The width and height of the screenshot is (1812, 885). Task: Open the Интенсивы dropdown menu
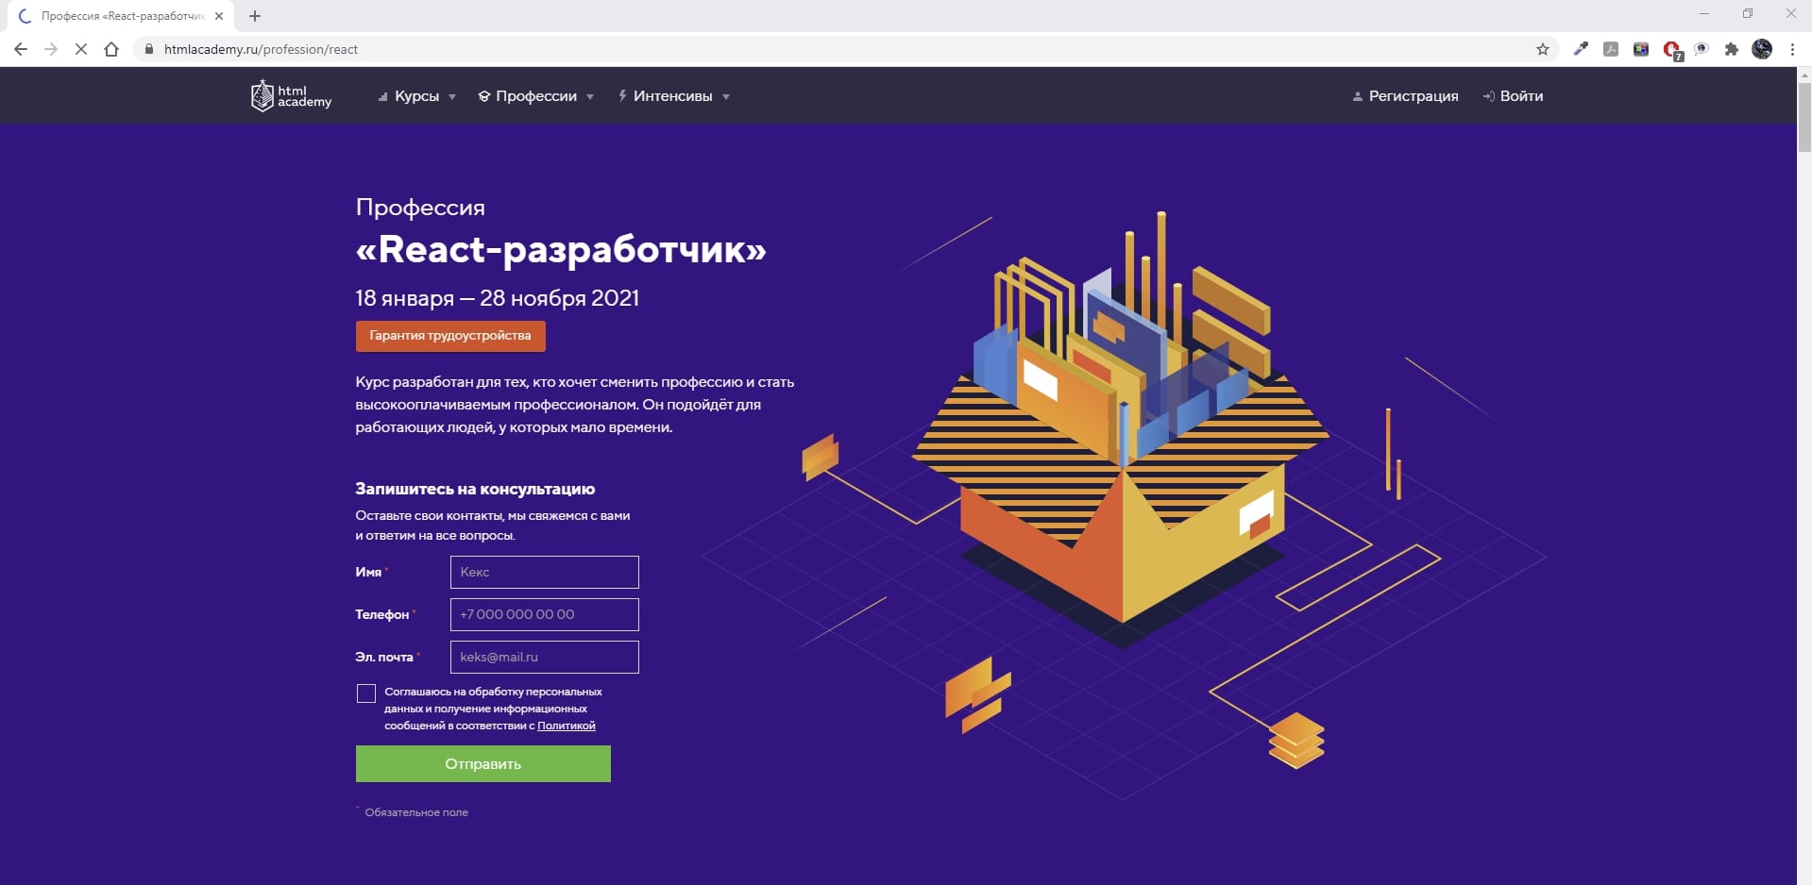pyautogui.click(x=673, y=96)
